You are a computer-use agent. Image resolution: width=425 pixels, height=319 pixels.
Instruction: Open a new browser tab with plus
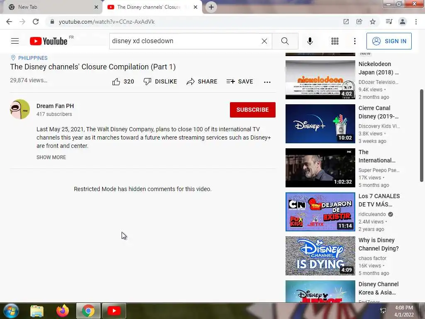click(x=211, y=7)
